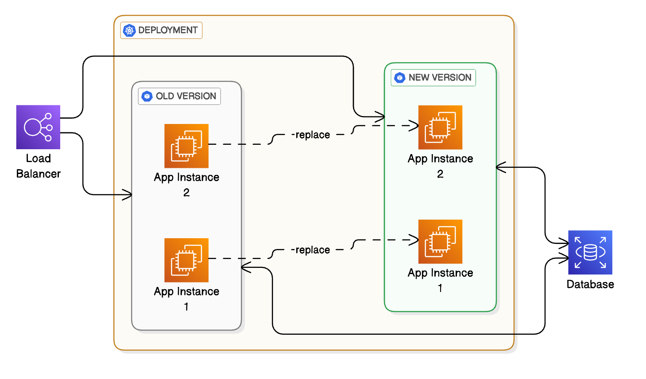Click the Database icon
646x379 pixels.
pyautogui.click(x=590, y=252)
